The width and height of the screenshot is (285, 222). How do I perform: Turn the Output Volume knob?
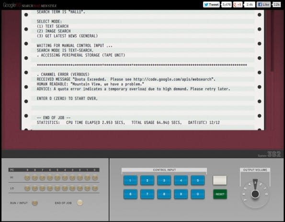[255, 194]
